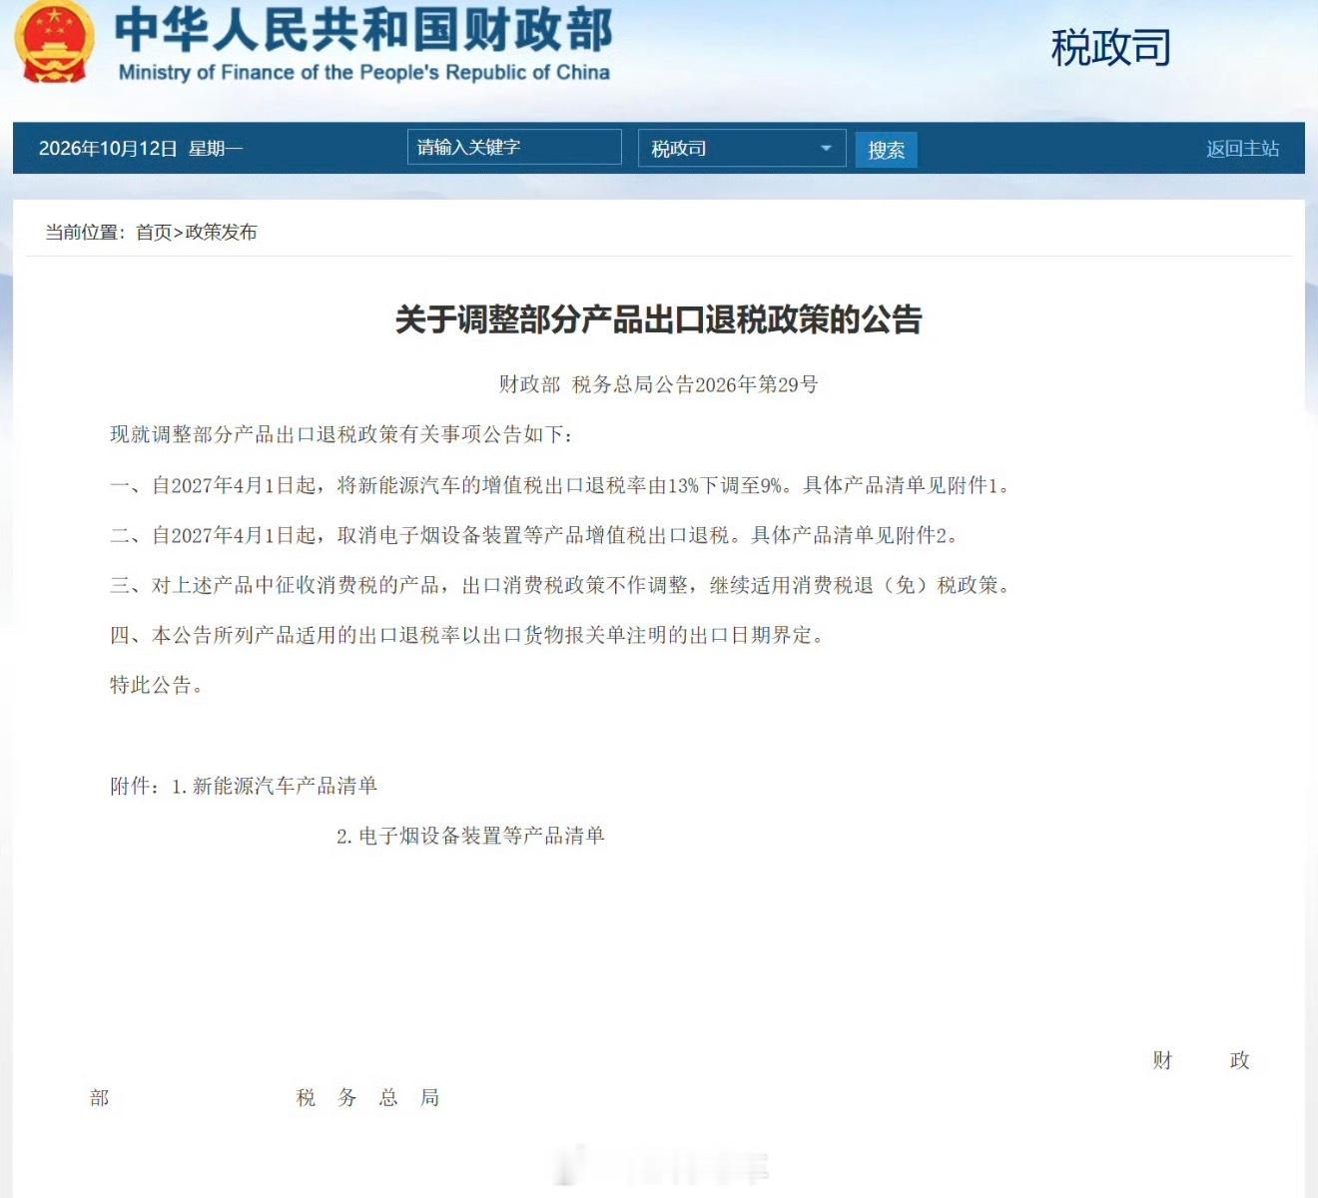Screen dimensions: 1318x1198
Task: Click the 特此公告 closing line
Action: (x=156, y=685)
